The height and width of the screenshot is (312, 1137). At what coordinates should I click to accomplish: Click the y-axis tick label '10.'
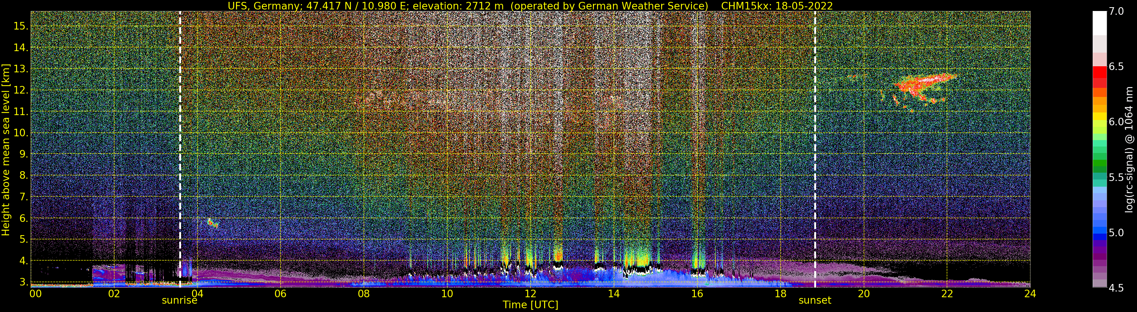[21, 133]
